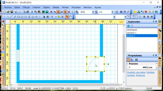Open the 50% zoom dropdown
The height and width of the screenshot is (91, 163).
(x=93, y=12)
